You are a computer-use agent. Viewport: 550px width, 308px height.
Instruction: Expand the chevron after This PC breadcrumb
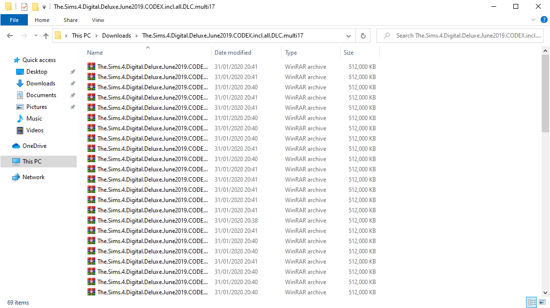coord(96,36)
